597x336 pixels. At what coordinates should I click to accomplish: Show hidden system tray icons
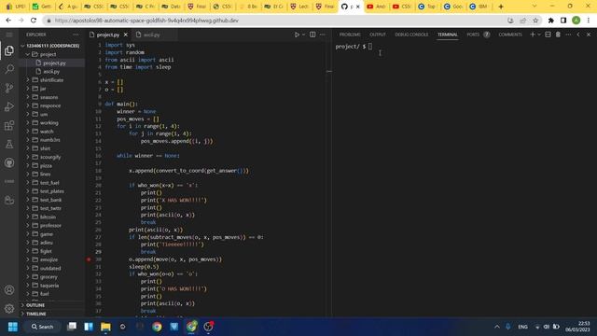(x=497, y=327)
